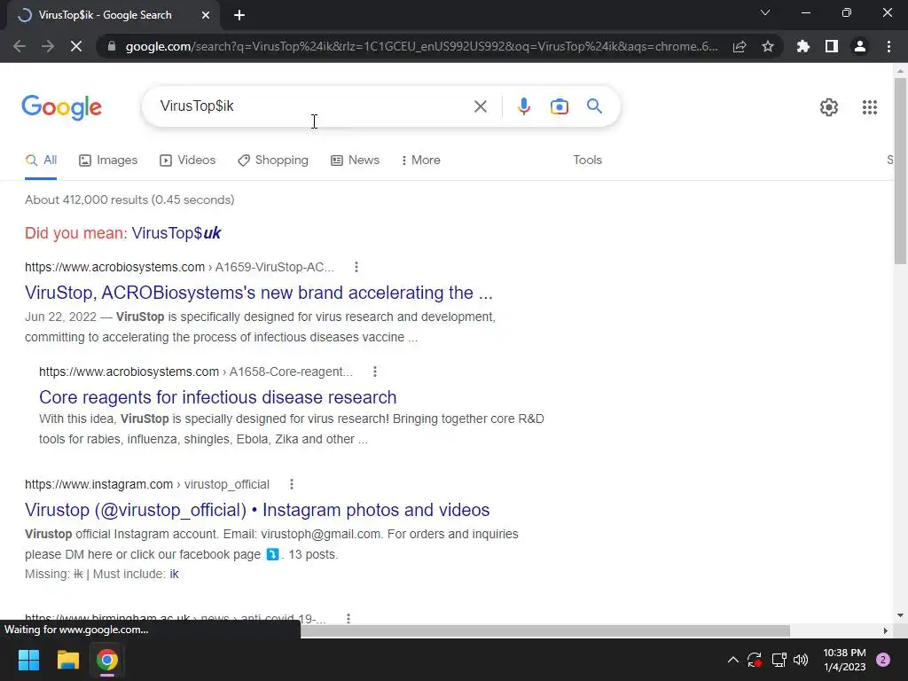
Task: Open options for Instagram virustop_official result
Action: click(x=291, y=484)
